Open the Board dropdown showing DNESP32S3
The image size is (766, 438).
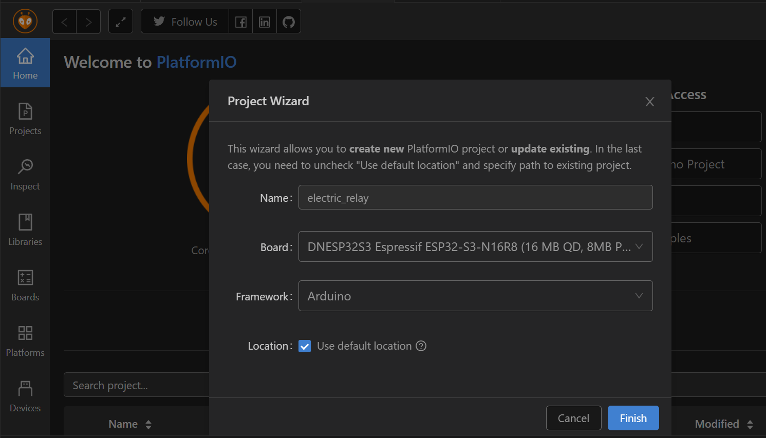476,246
